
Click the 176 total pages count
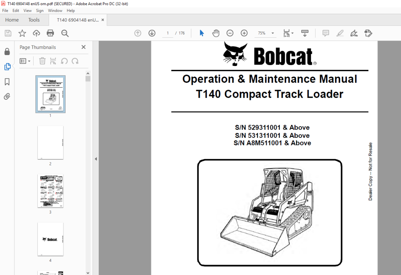[x=182, y=33]
